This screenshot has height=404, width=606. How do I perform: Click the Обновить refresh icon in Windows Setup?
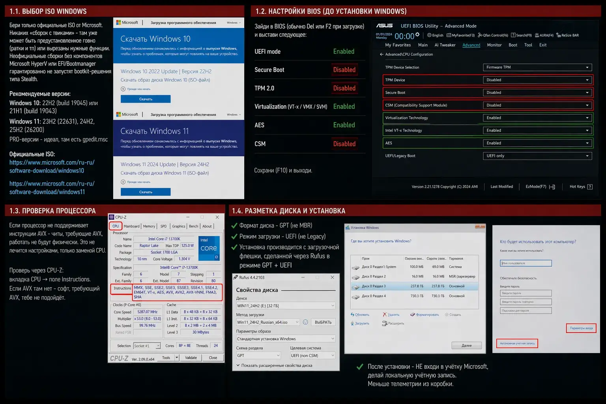[353, 314]
